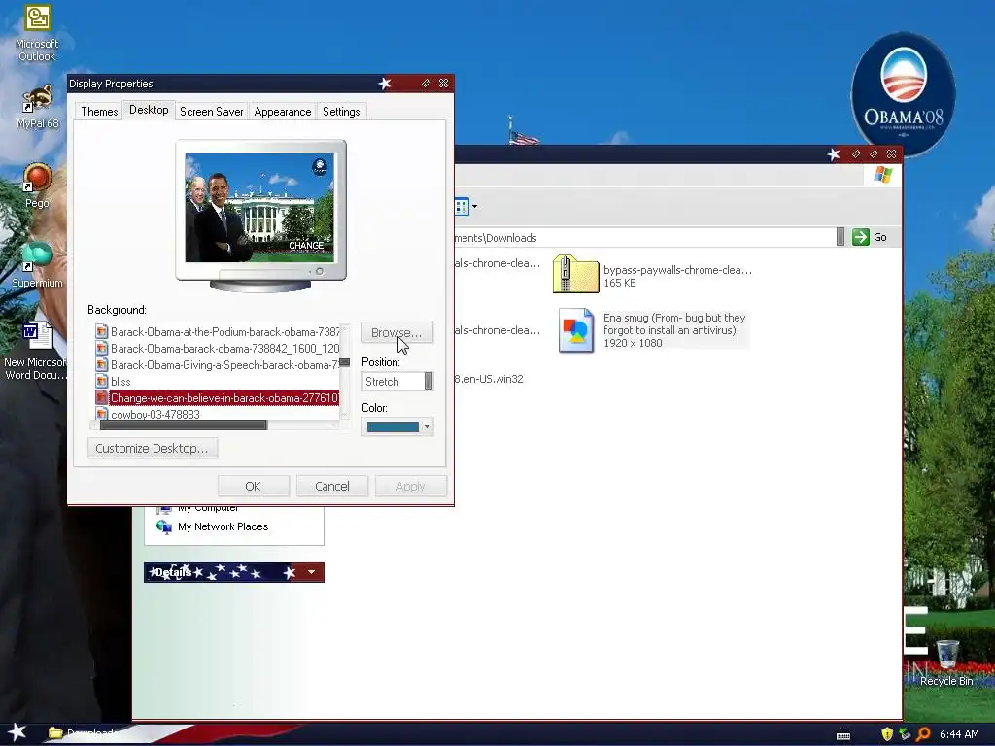Close the Display Properties dialog
995x746 pixels.
pos(443,84)
